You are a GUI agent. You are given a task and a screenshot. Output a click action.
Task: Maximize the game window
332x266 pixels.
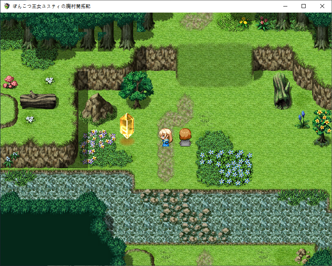[x=304, y=6]
